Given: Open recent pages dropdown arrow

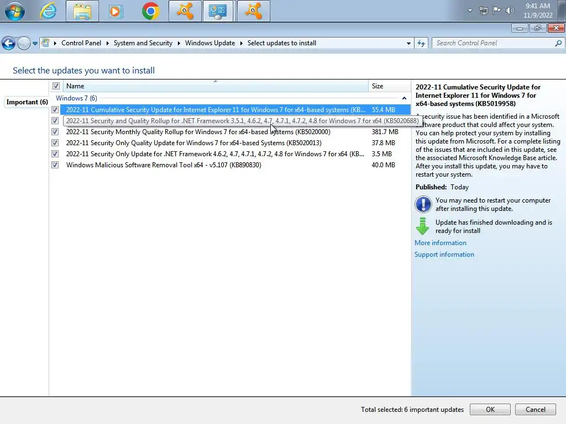Looking at the screenshot, I should [x=35, y=44].
